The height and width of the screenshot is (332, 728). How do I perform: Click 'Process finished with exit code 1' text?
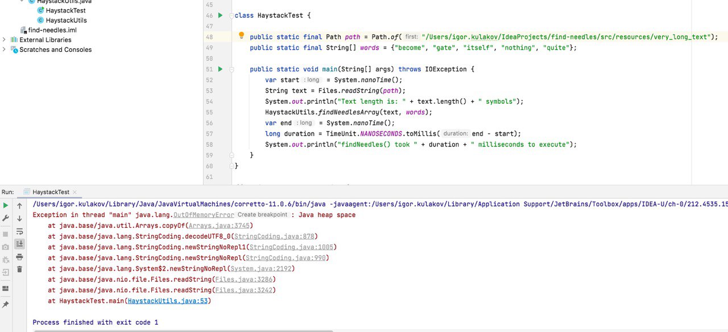coord(96,322)
